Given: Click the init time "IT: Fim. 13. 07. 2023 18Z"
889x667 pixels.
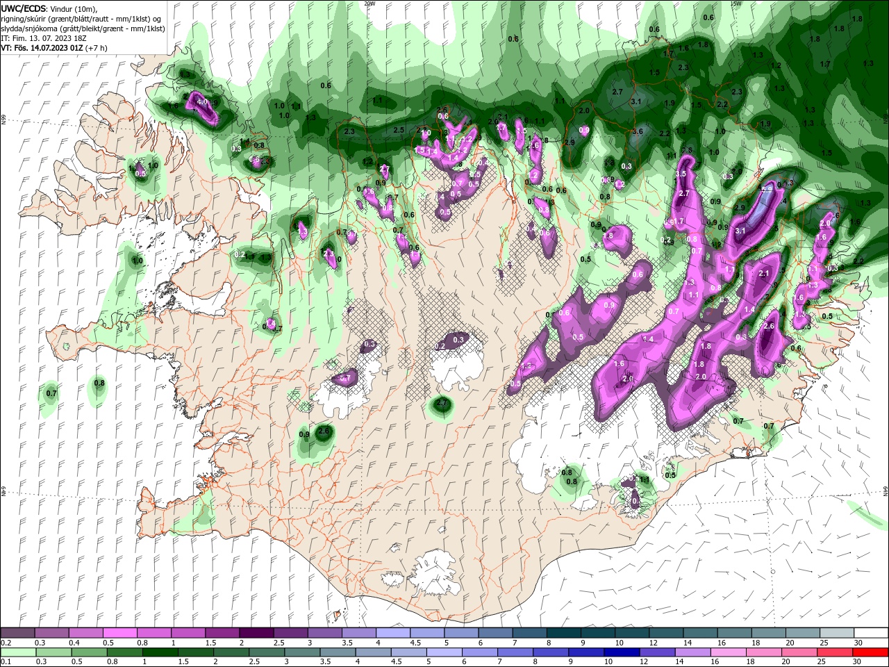Looking at the screenshot, I should (42, 38).
